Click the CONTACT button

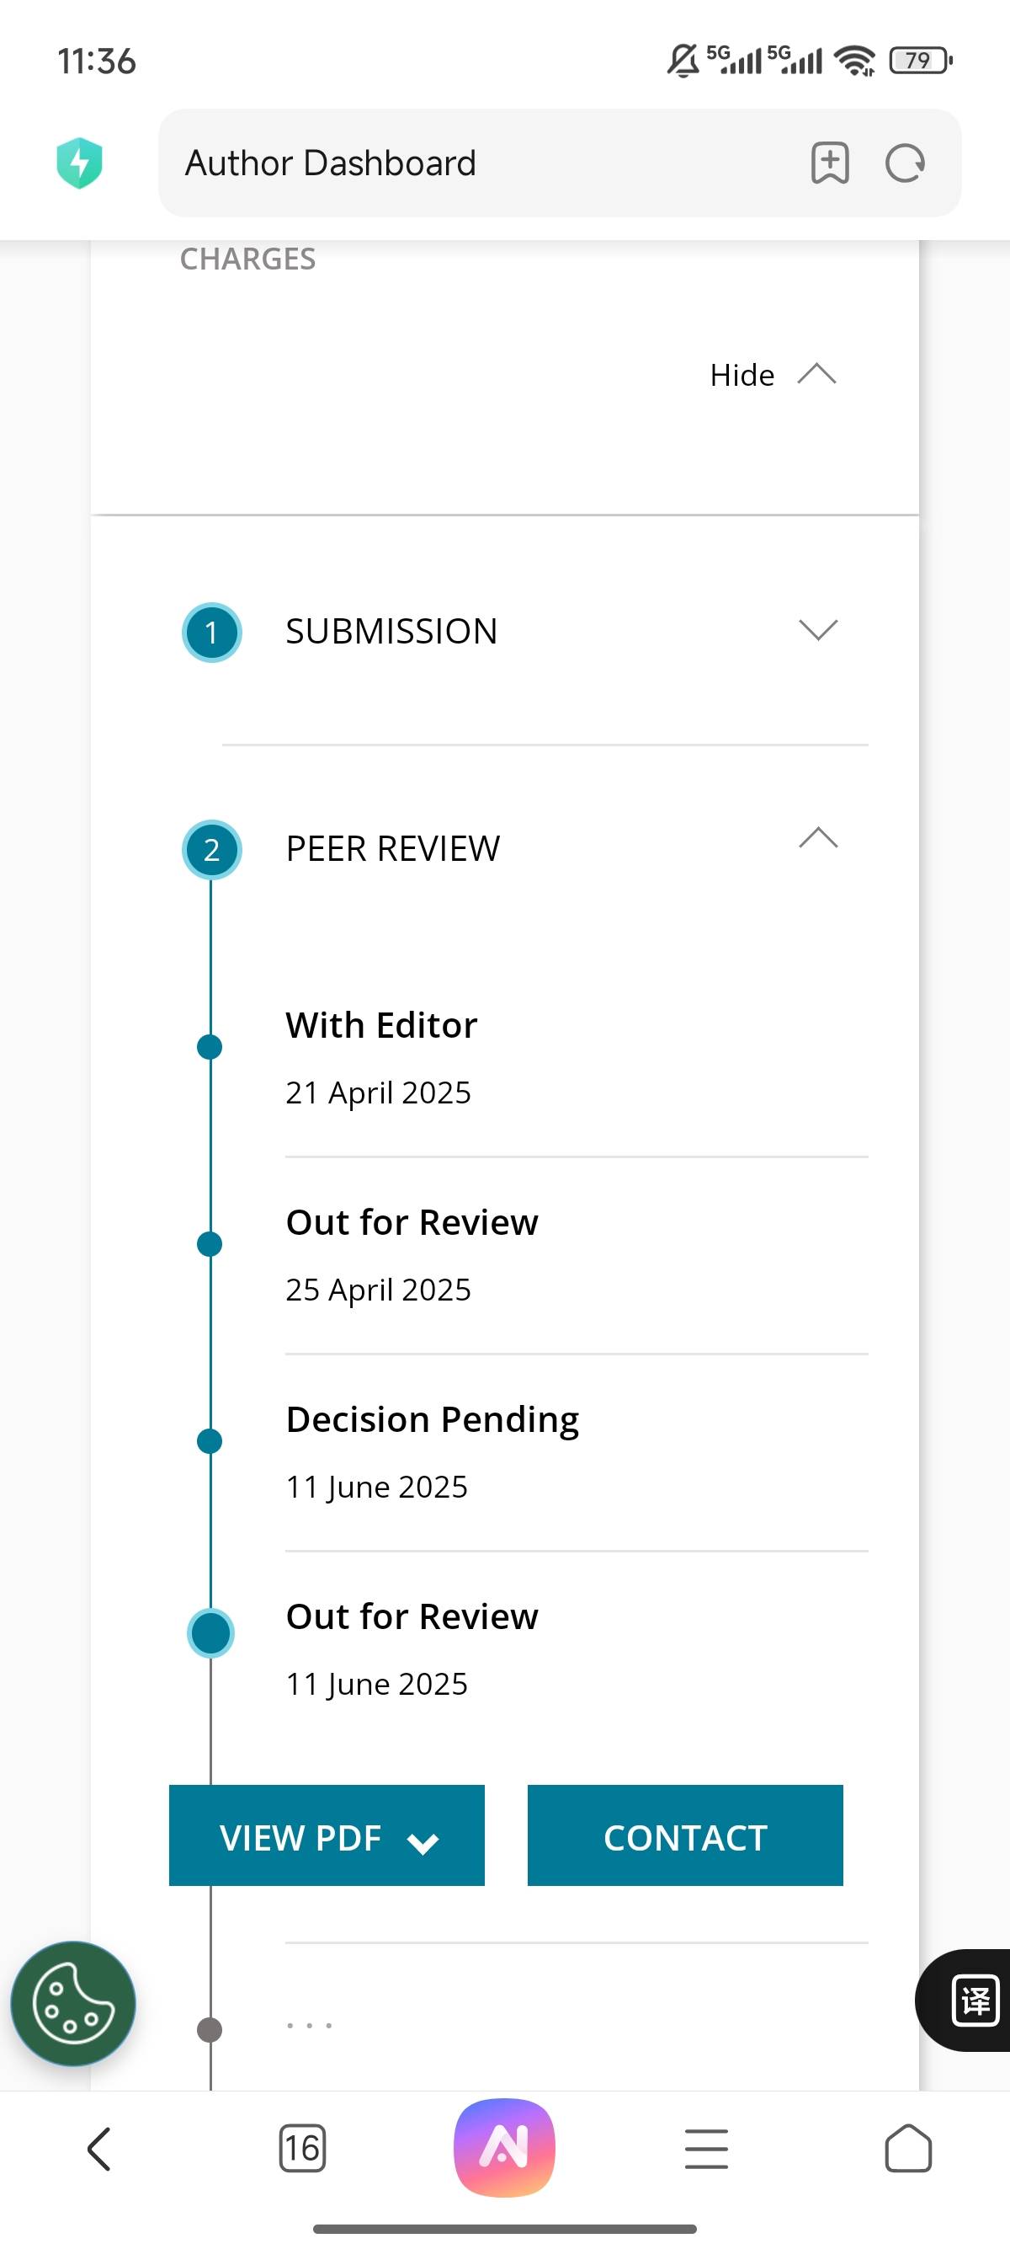pos(686,1835)
